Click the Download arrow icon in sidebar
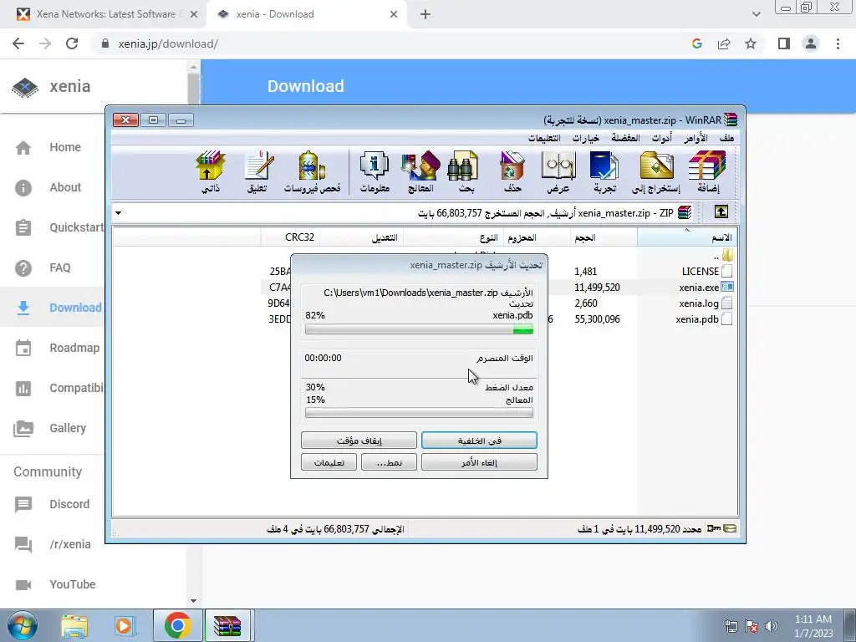This screenshot has height=642, width=856. coord(23,308)
